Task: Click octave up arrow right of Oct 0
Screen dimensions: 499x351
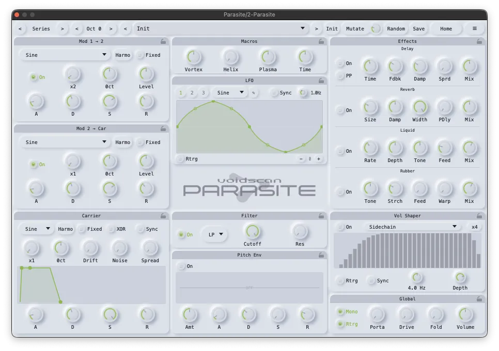Action: 111,28
